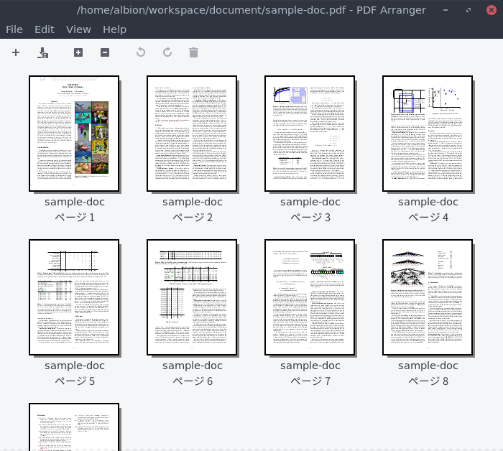
Task: Select the page 1 thumbnail
Action: 73,134
